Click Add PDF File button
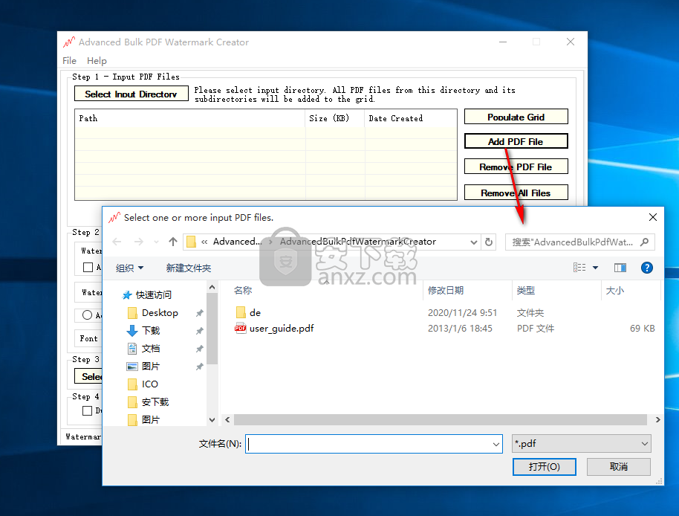The height and width of the screenshot is (516, 679). tap(516, 141)
